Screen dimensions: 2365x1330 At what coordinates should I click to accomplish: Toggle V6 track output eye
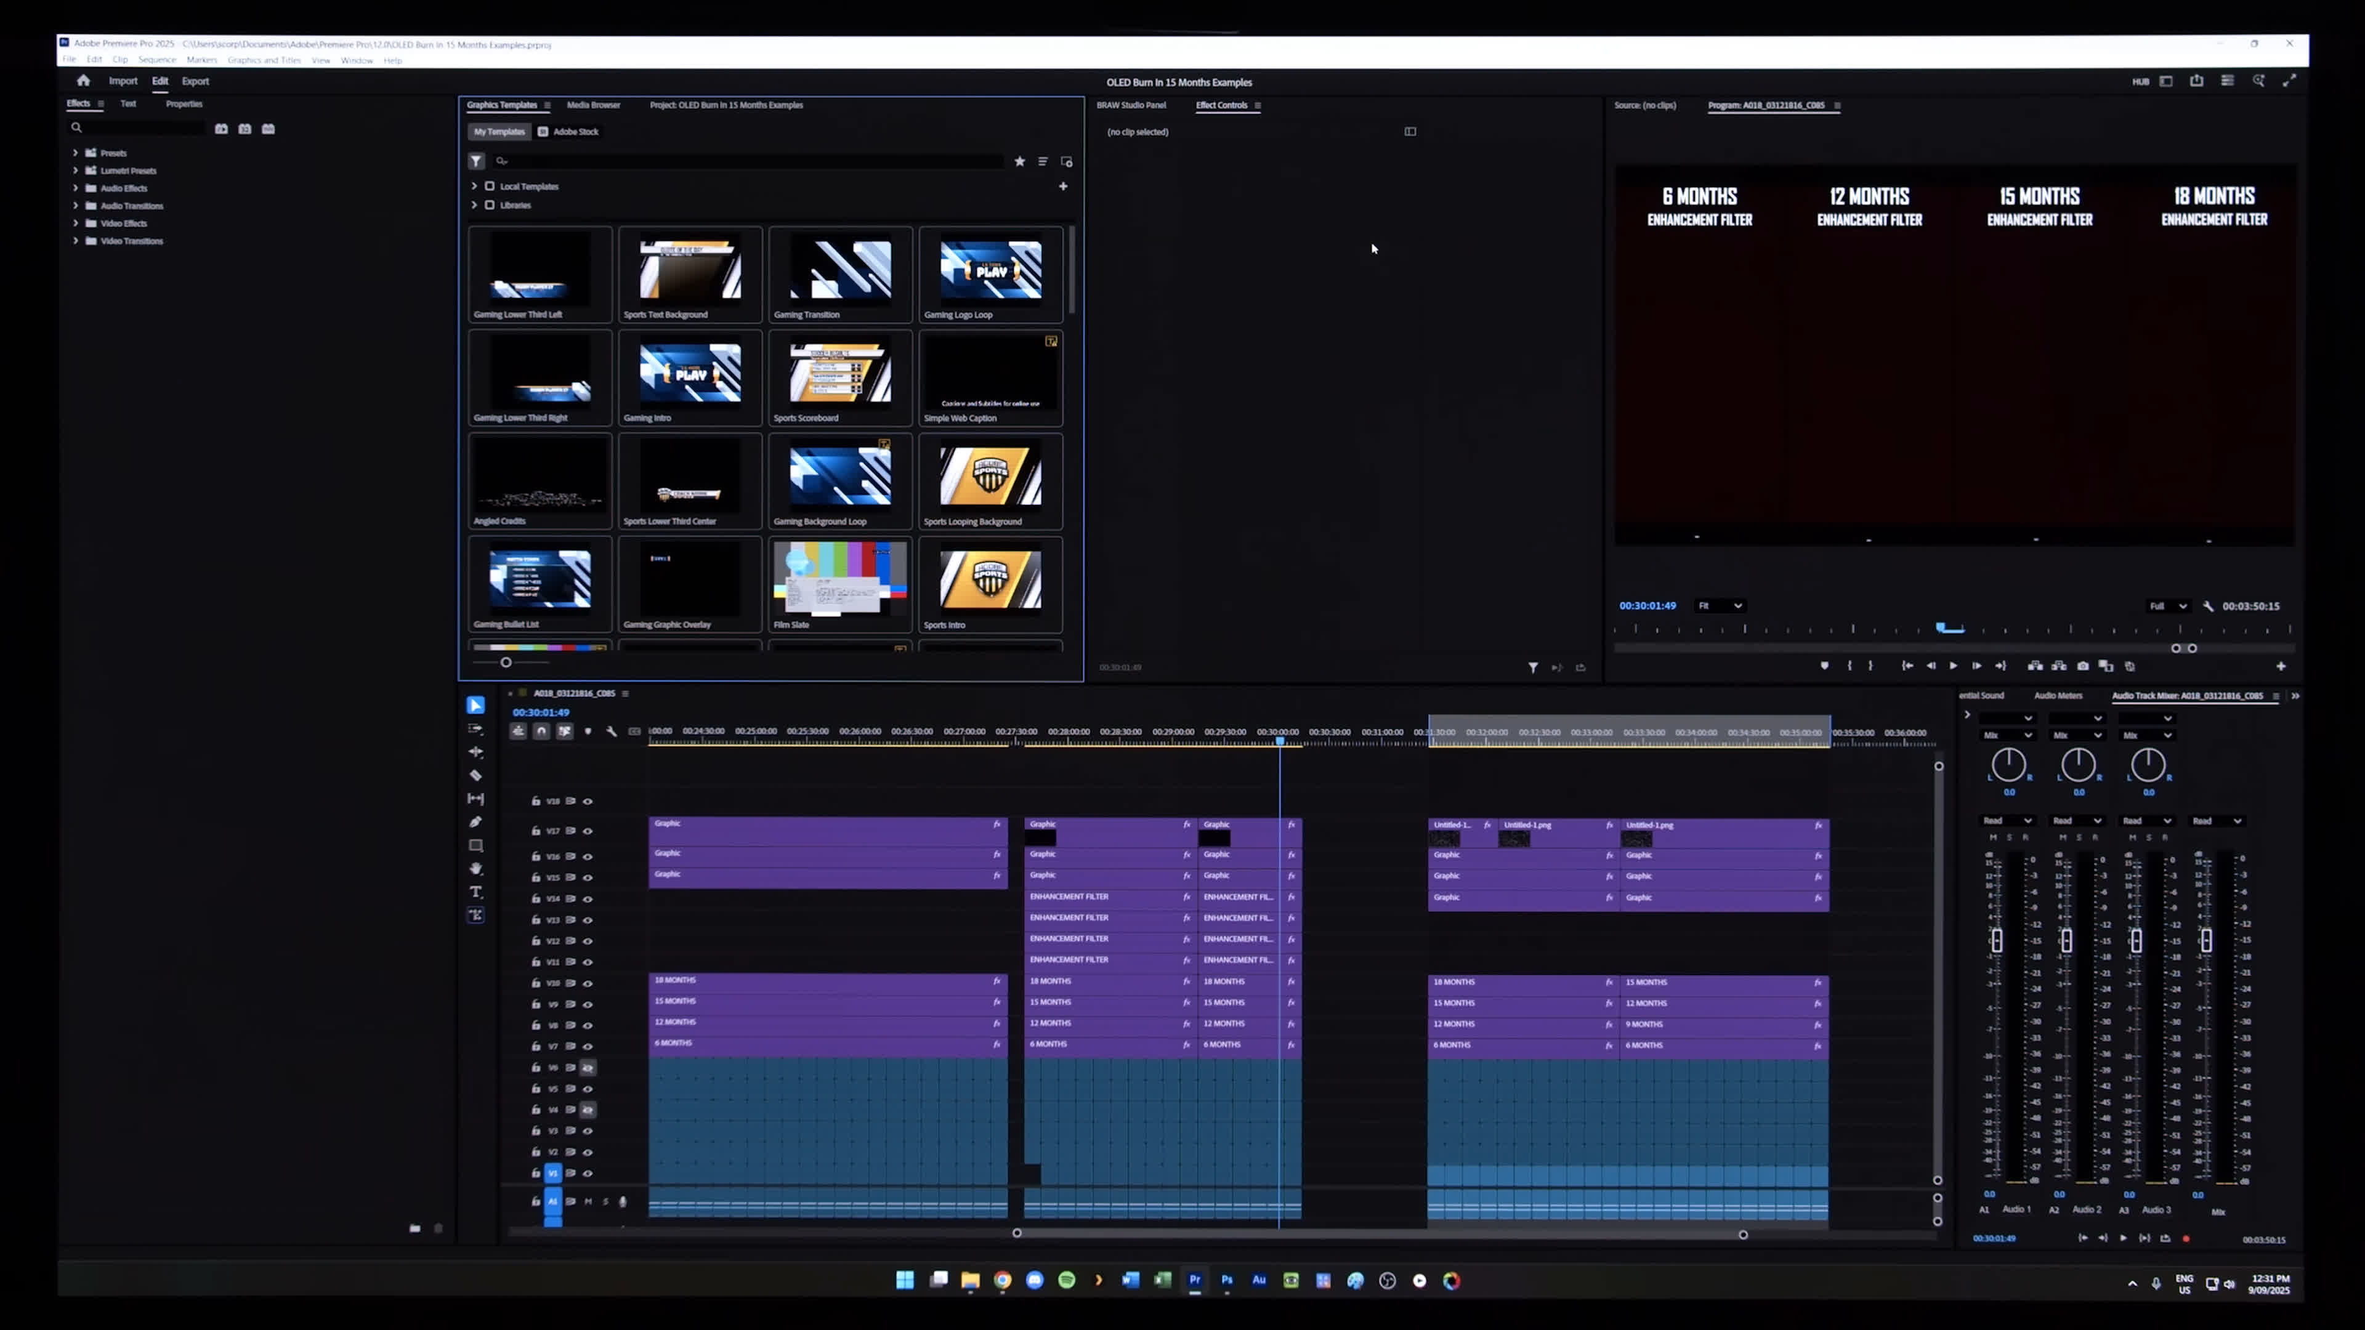click(589, 1068)
